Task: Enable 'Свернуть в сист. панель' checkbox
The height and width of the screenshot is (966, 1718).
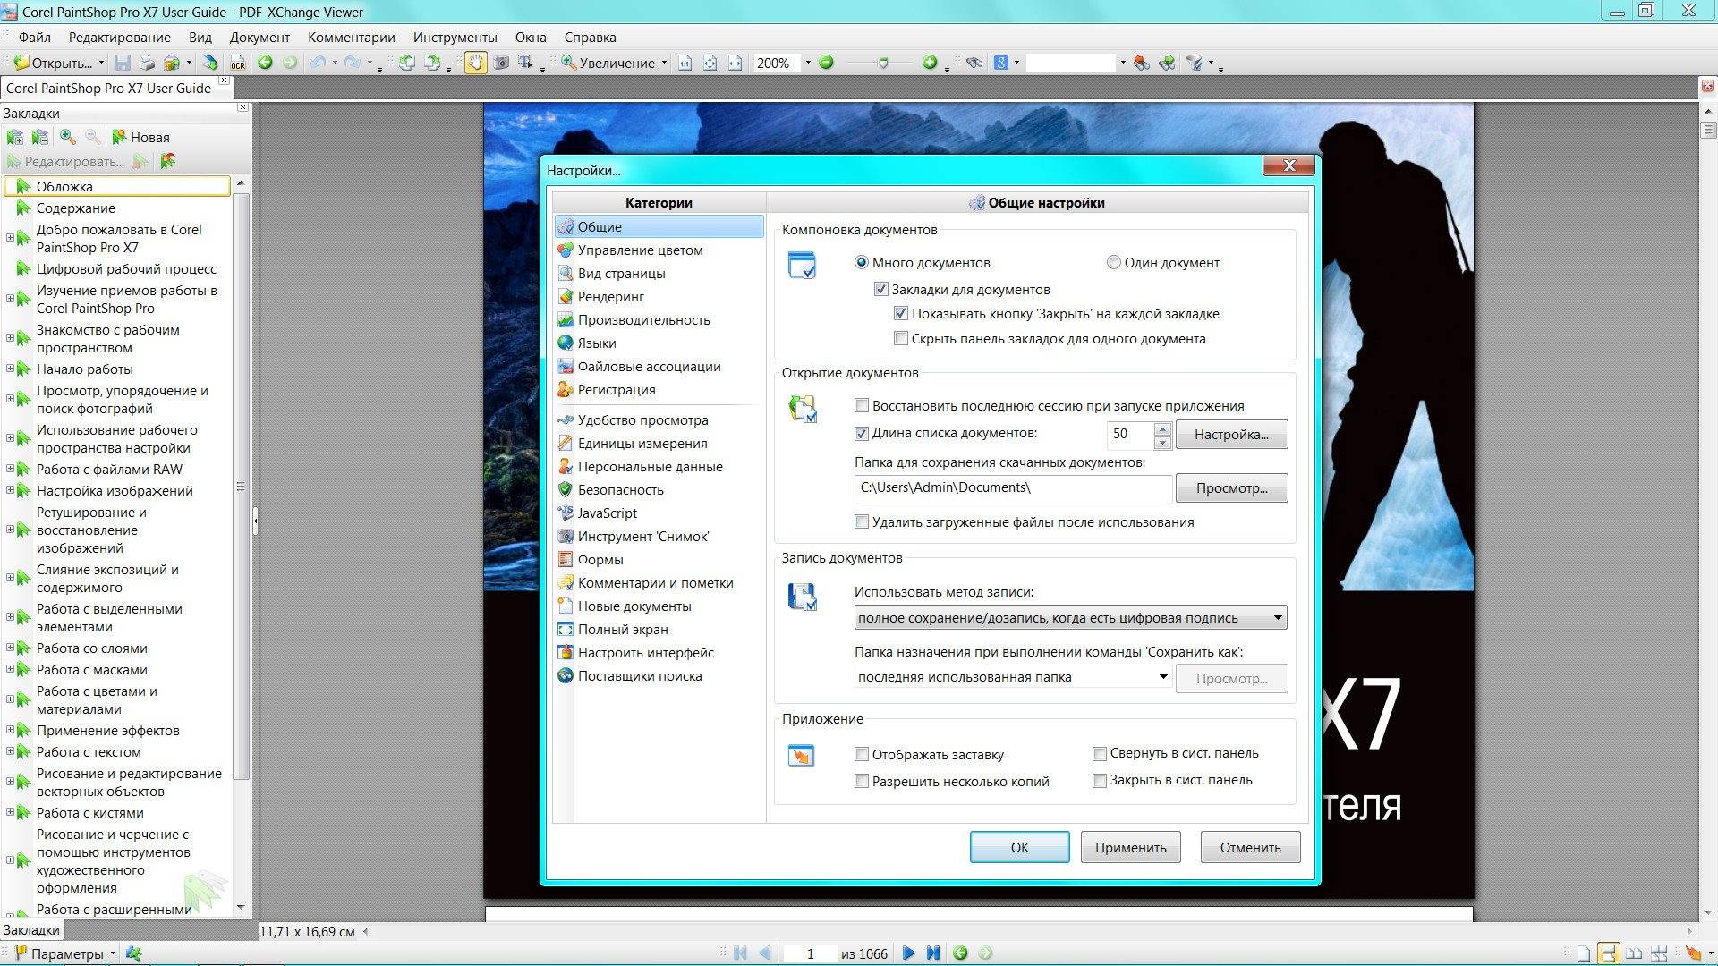Action: (1100, 753)
